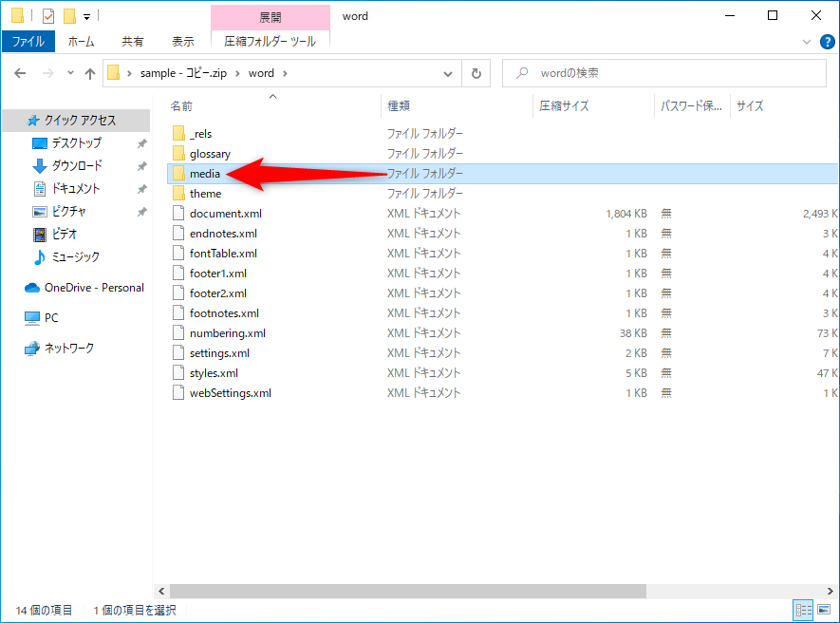
Task: Sort by the 種類 column header
Action: coord(457,106)
